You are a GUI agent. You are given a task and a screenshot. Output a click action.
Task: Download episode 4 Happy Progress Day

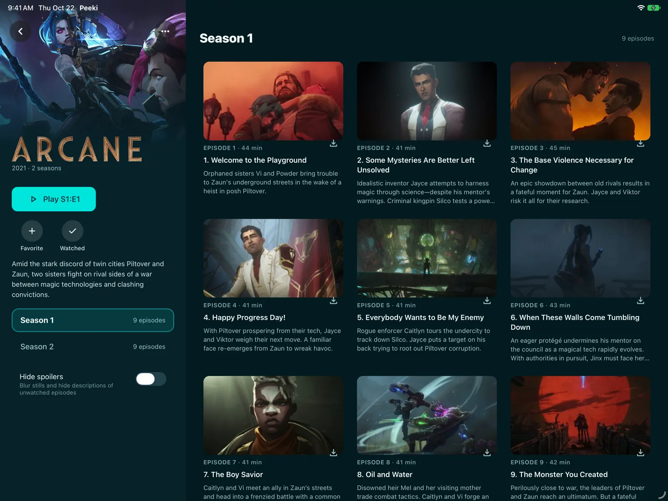(334, 301)
